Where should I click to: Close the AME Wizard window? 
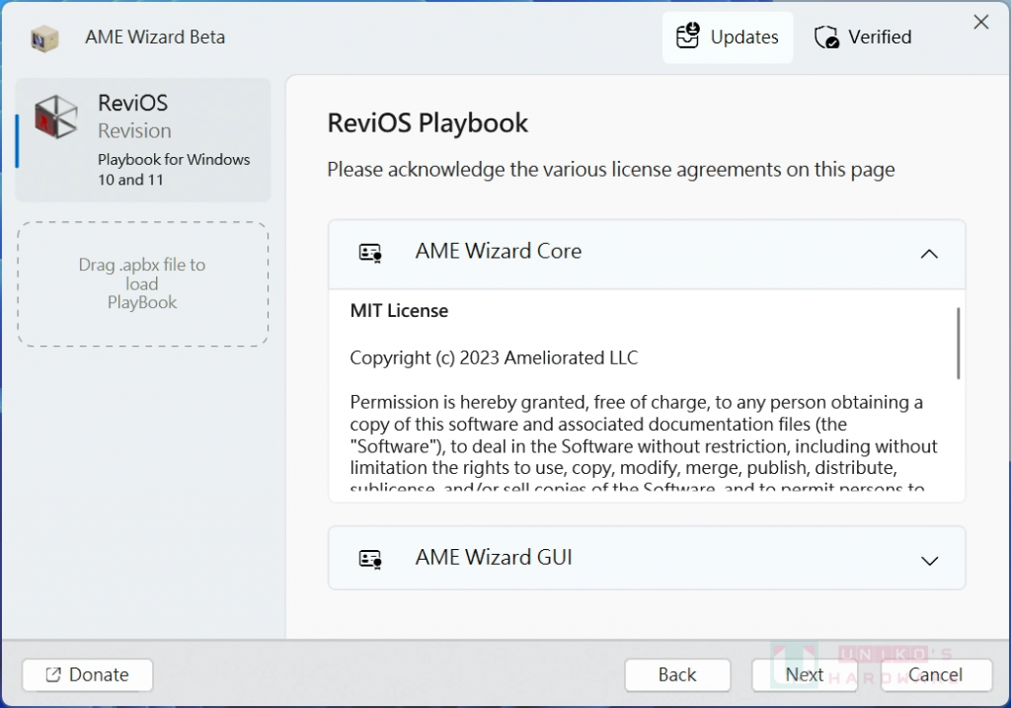click(980, 22)
